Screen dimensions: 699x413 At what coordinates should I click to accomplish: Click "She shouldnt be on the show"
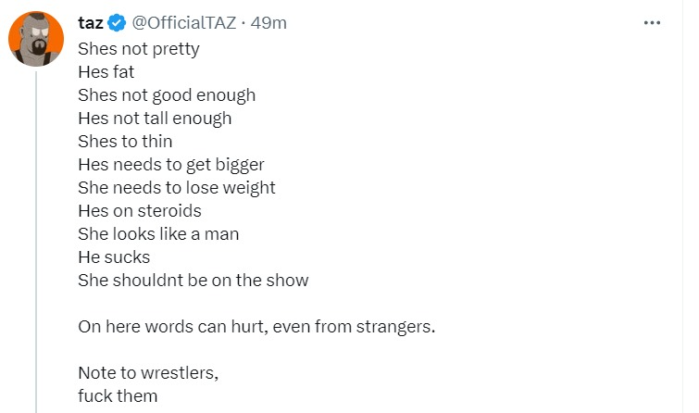tap(193, 280)
